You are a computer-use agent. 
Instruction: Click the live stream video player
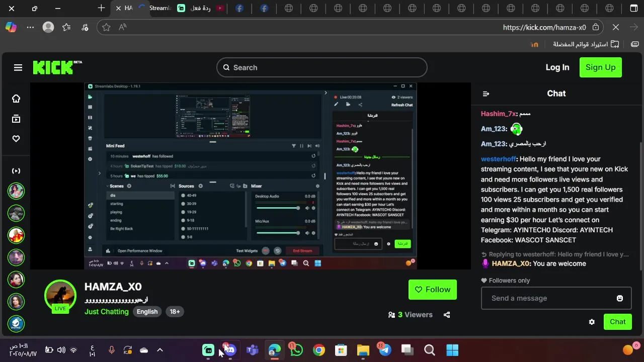(251, 176)
